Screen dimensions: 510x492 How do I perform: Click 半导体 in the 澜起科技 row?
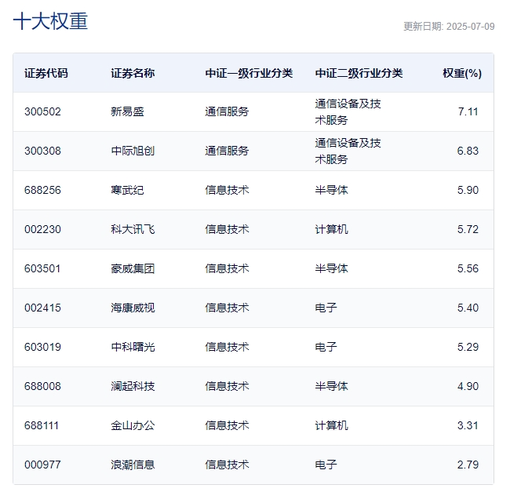tap(331, 386)
